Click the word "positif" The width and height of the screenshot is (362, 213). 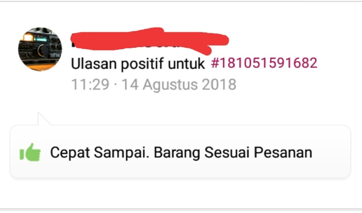point(142,64)
